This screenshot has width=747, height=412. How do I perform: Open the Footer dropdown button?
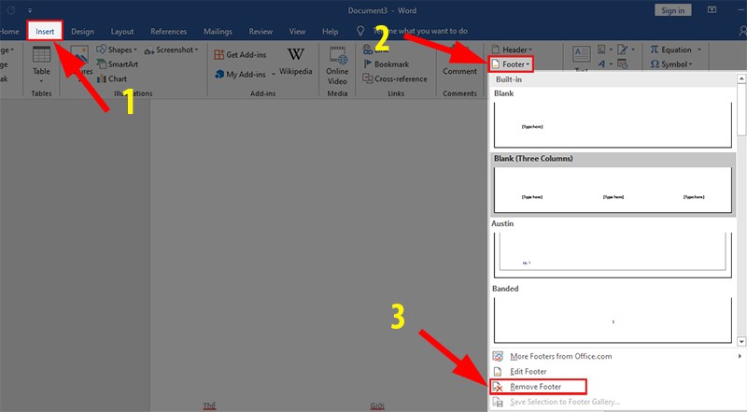click(511, 64)
